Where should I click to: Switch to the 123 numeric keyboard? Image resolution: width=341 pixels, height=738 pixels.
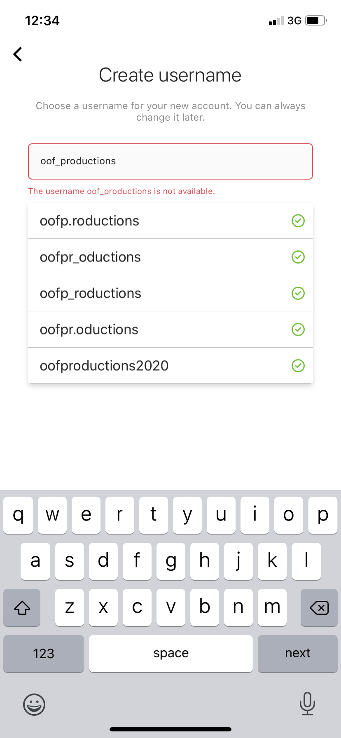click(44, 654)
